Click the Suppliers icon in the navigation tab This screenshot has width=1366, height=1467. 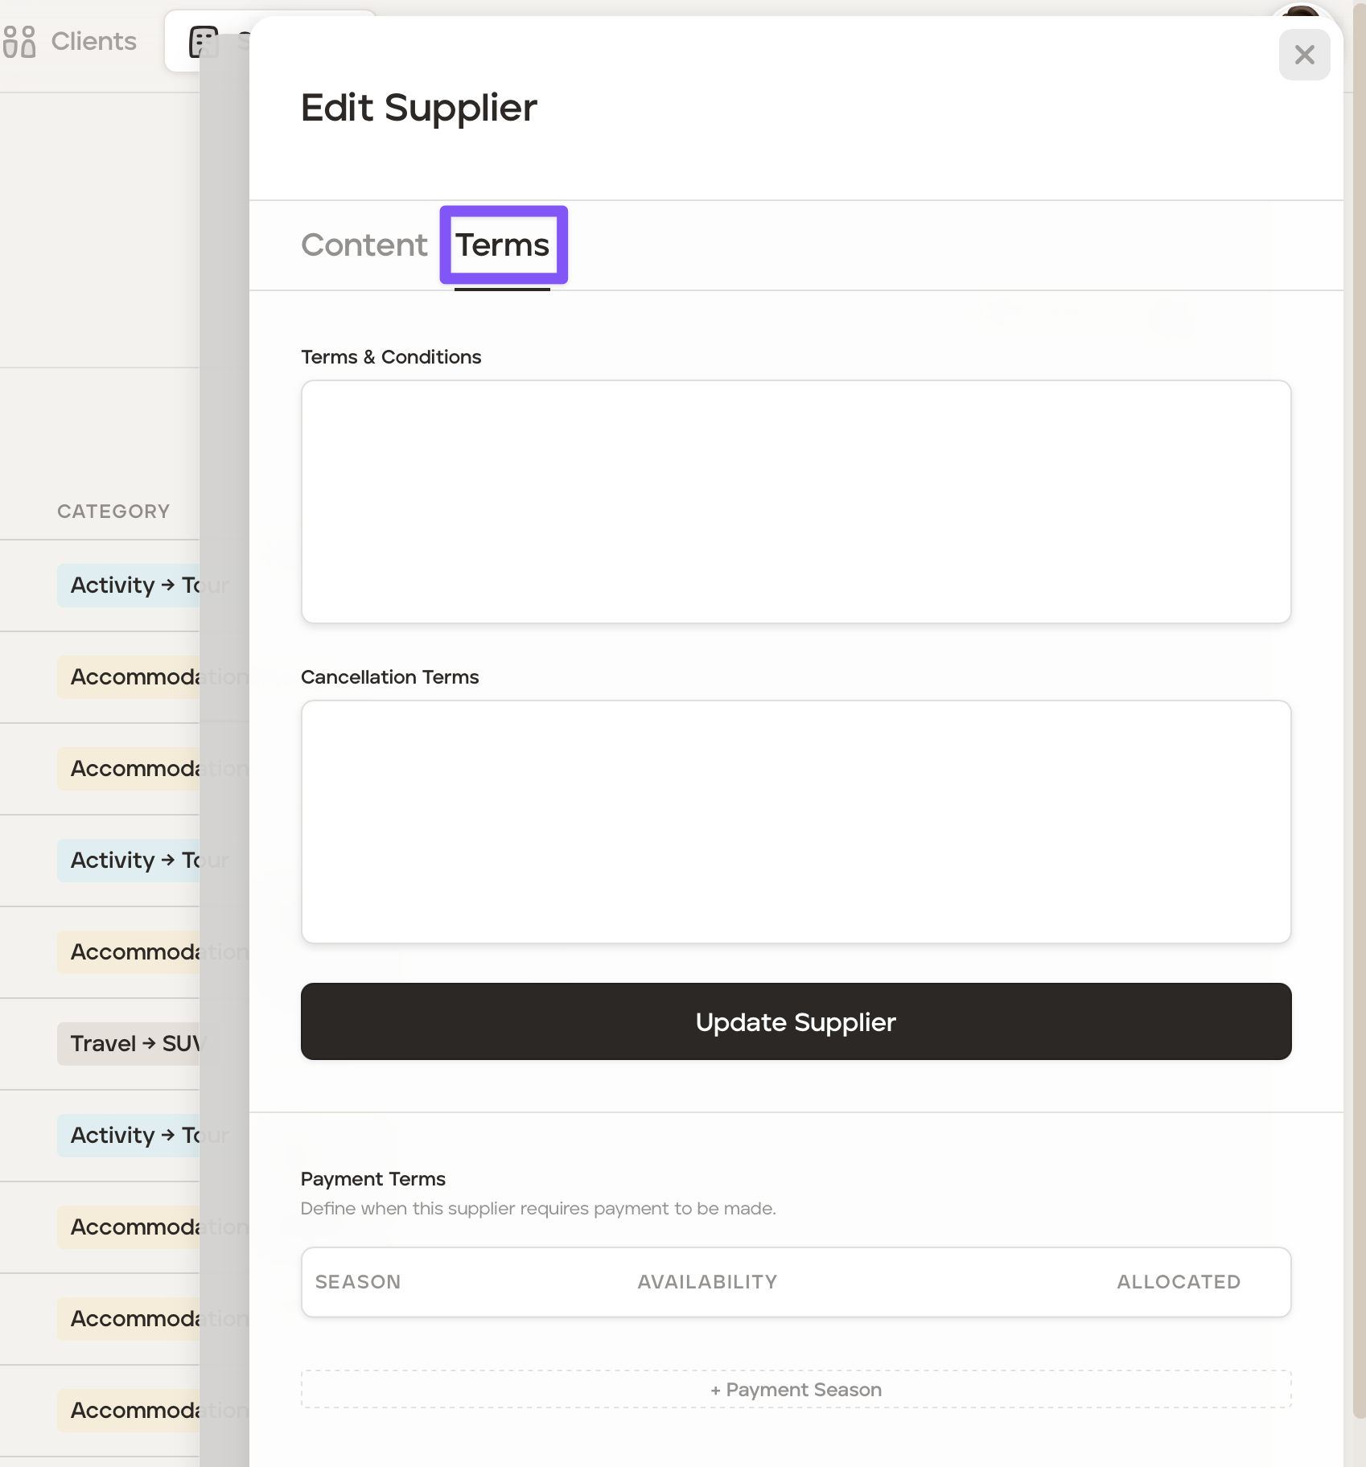[x=202, y=42]
